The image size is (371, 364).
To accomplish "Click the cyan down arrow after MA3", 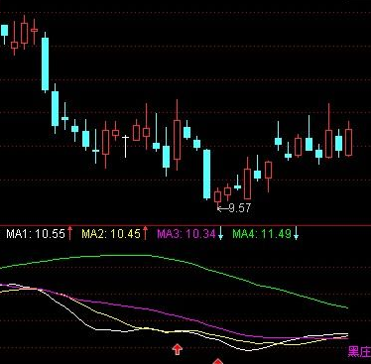I will coord(220,233).
